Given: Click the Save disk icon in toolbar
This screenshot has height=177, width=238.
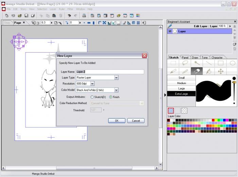Looking at the screenshot, I should tap(26, 16).
